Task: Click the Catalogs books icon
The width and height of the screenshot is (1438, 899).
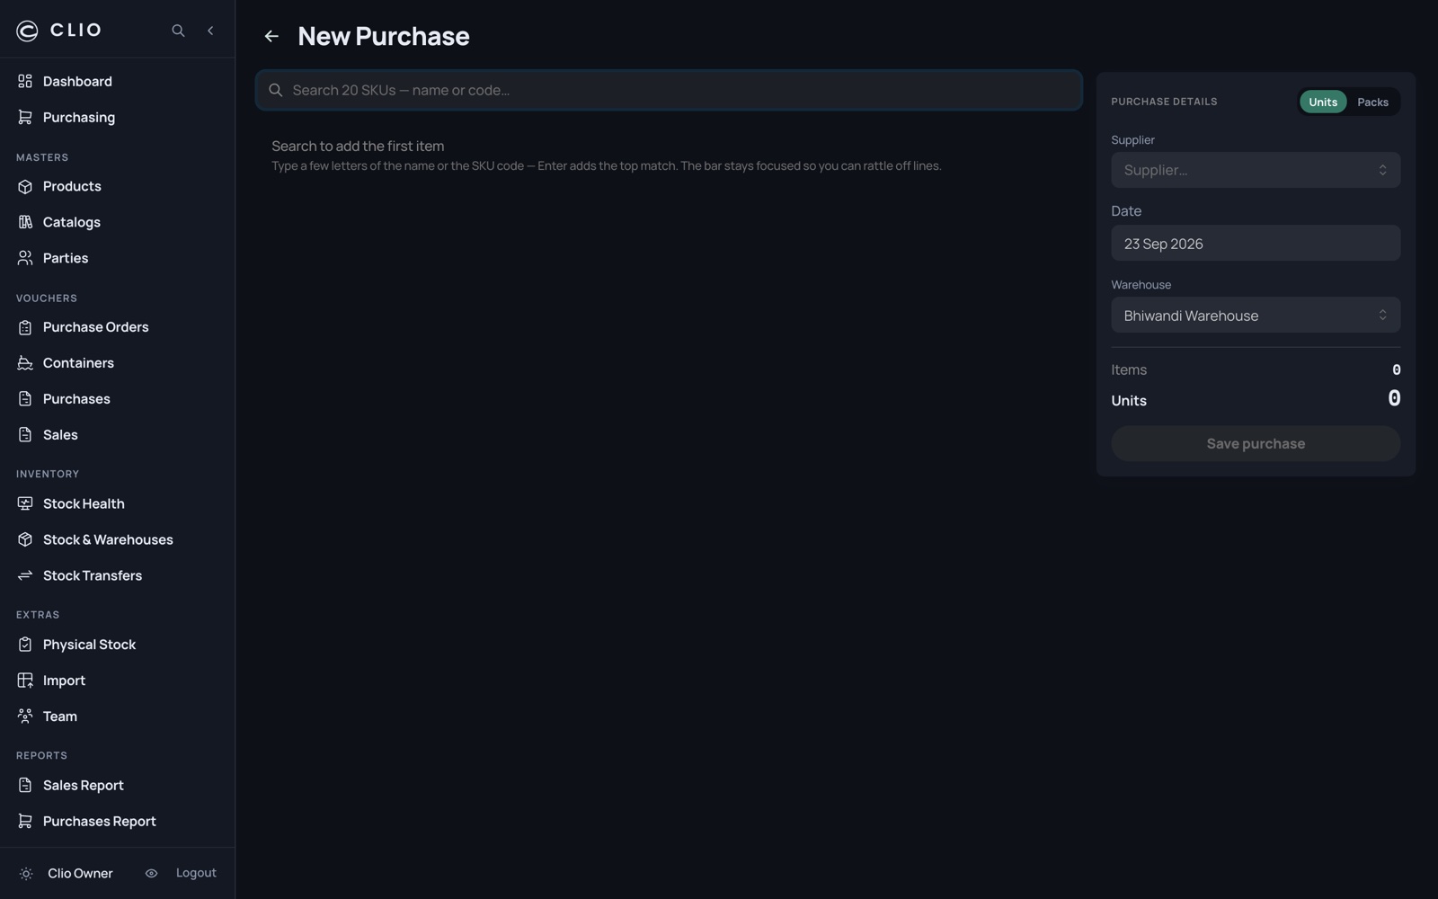Action: tap(25, 223)
